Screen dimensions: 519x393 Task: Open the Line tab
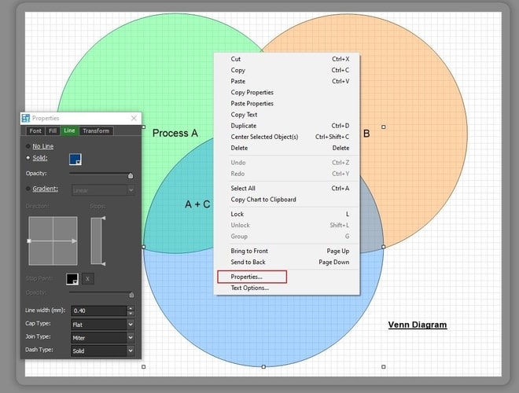click(x=69, y=130)
